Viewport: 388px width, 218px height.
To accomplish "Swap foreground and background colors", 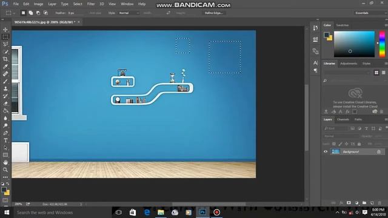I will (8, 183).
